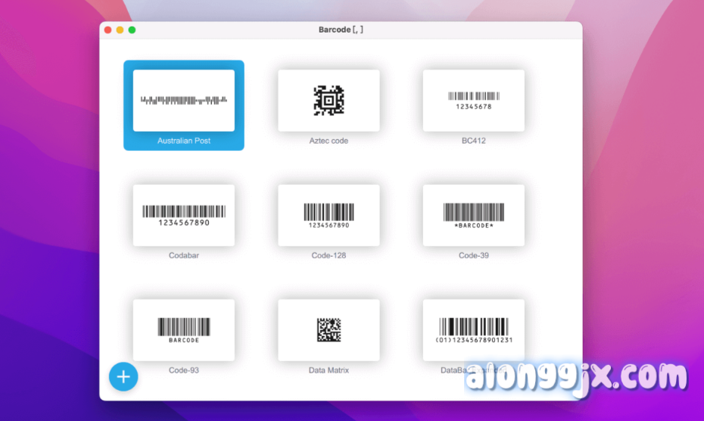Viewport: 704px width, 421px height.
Task: Click the "BC412" caption text
Action: (473, 141)
